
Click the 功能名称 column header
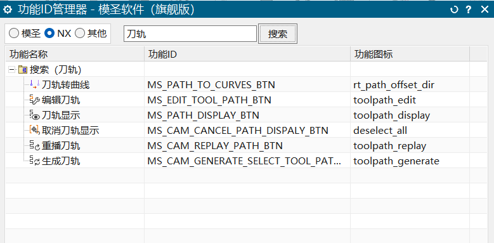pyautogui.click(x=75, y=54)
